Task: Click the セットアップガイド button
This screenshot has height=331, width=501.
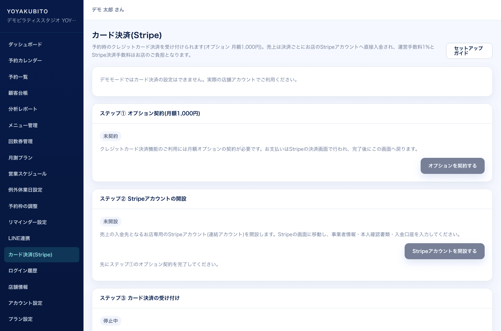Action: [x=469, y=51]
